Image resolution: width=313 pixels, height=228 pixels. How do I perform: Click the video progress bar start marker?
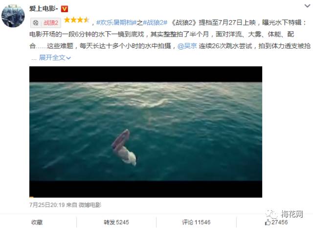31,197
